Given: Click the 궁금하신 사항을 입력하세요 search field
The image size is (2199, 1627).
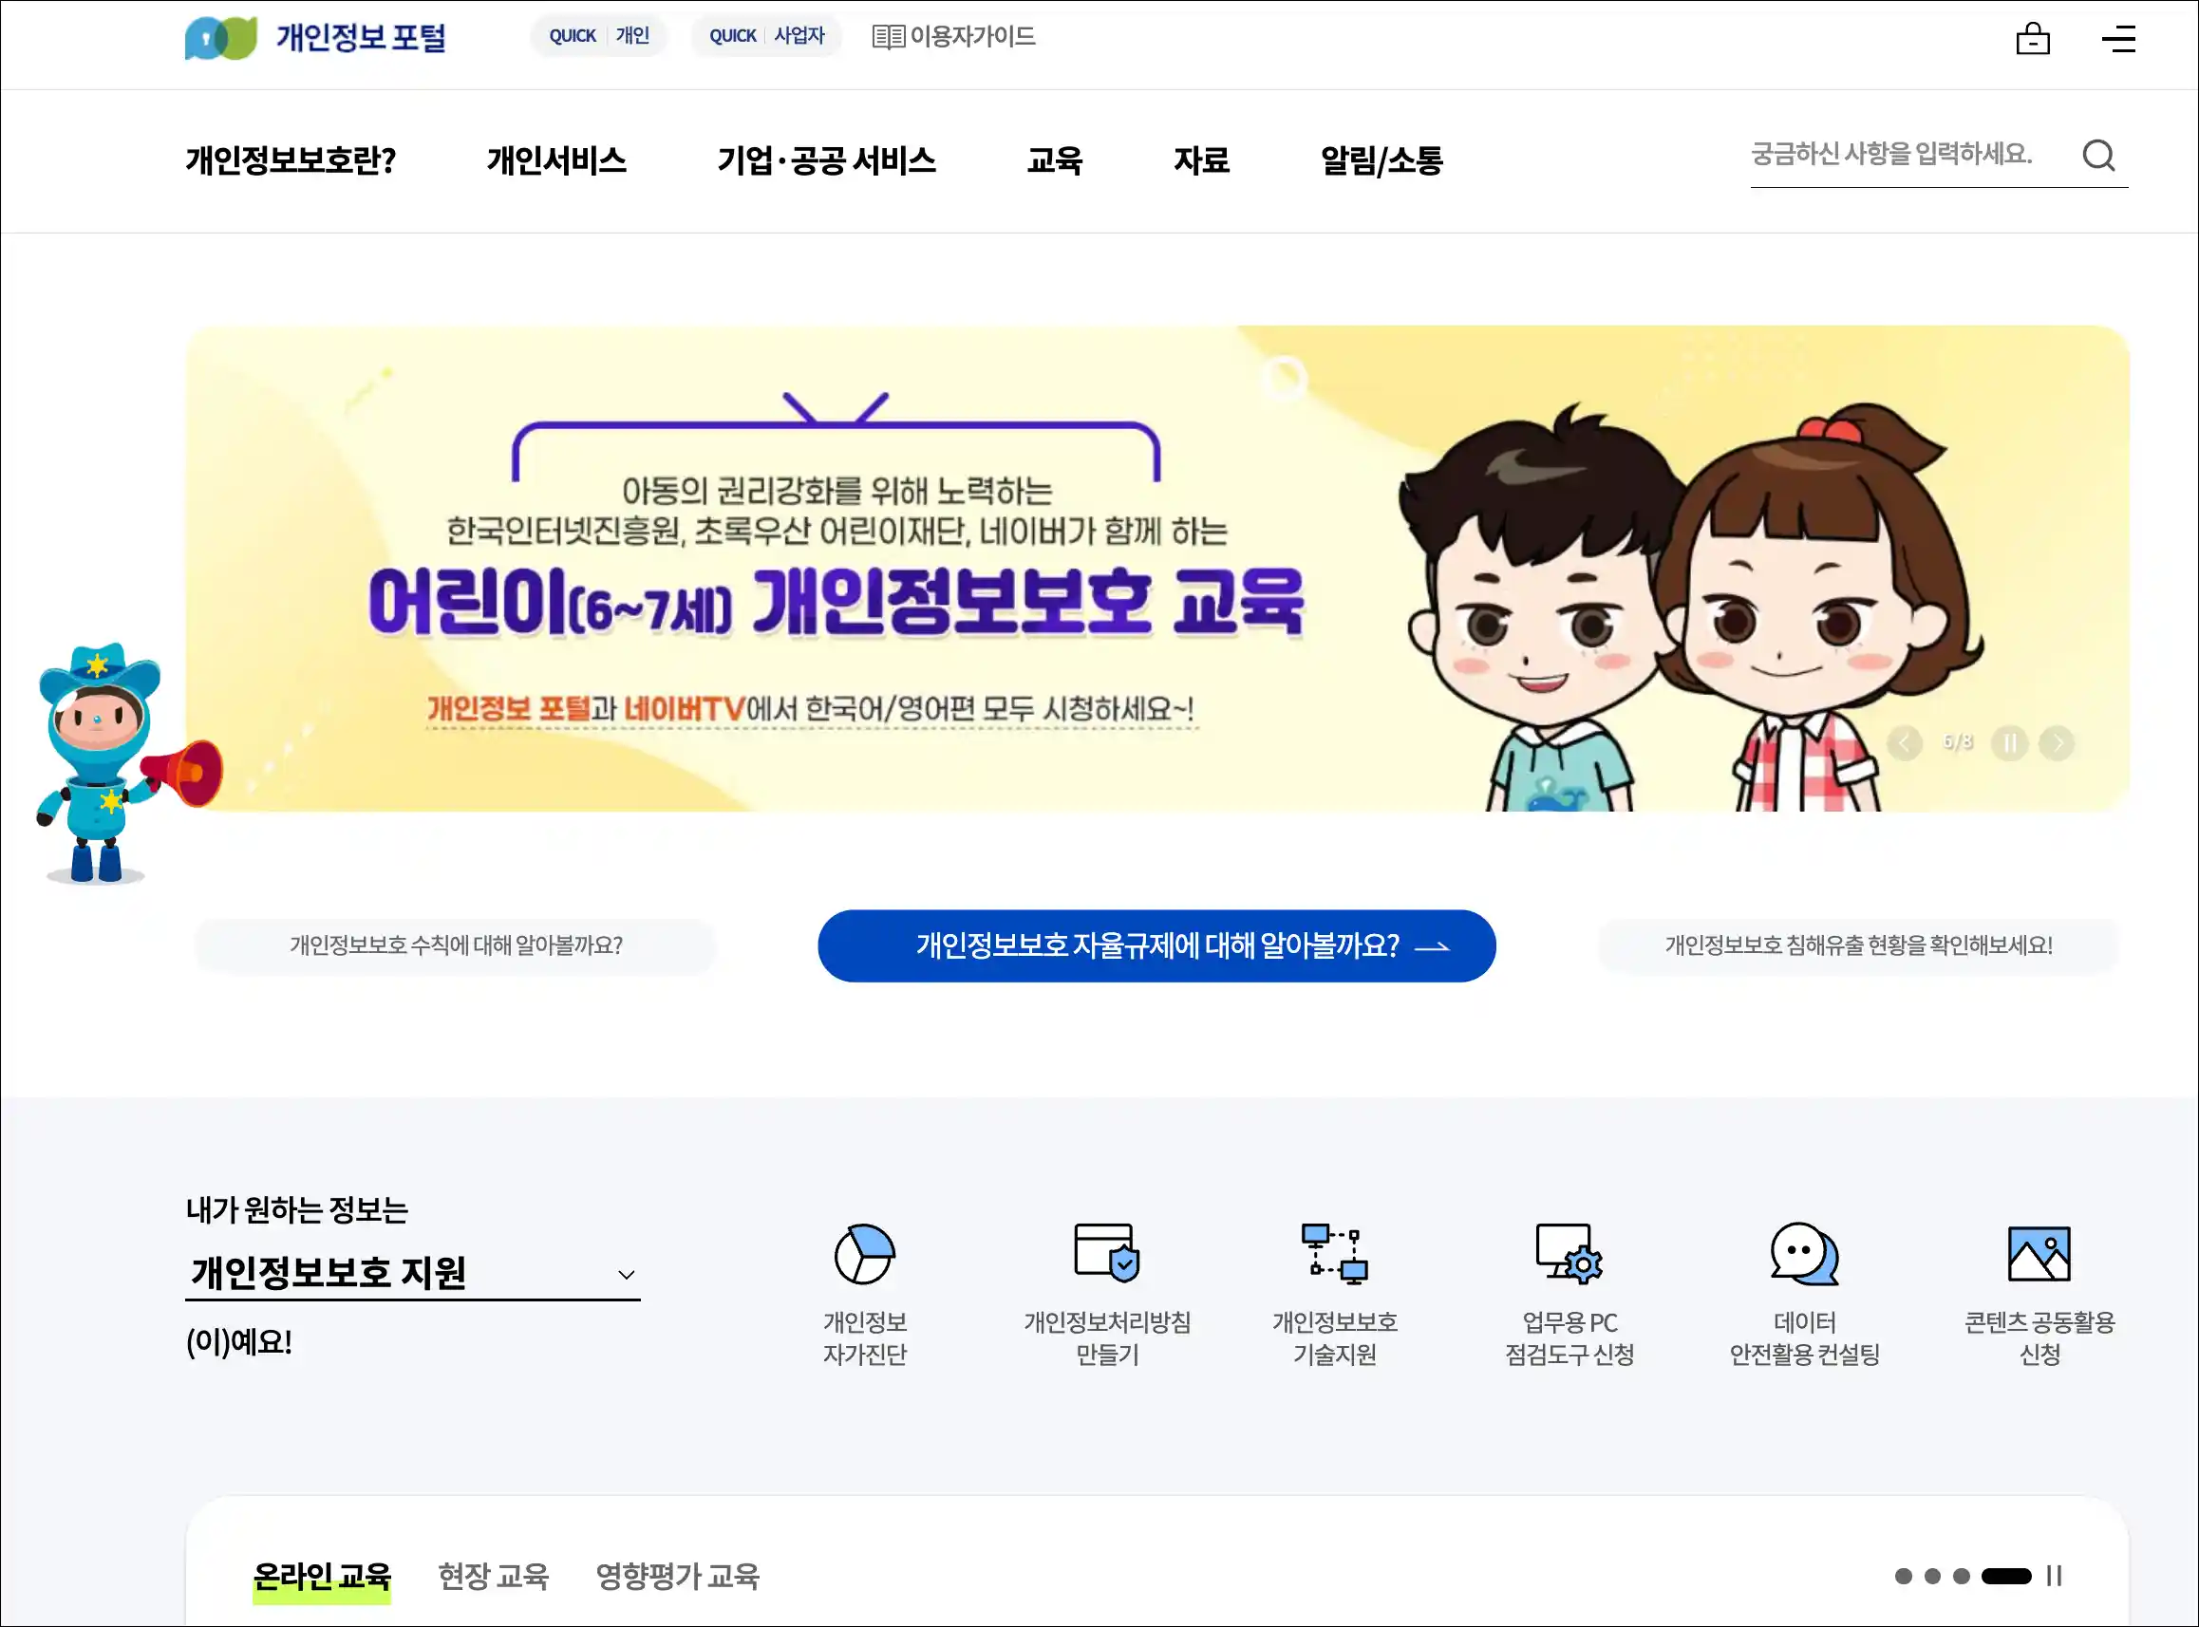Looking at the screenshot, I should (x=1911, y=155).
